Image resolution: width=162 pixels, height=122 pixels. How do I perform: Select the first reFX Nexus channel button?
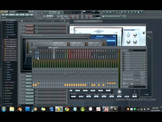pyautogui.click(x=30, y=26)
